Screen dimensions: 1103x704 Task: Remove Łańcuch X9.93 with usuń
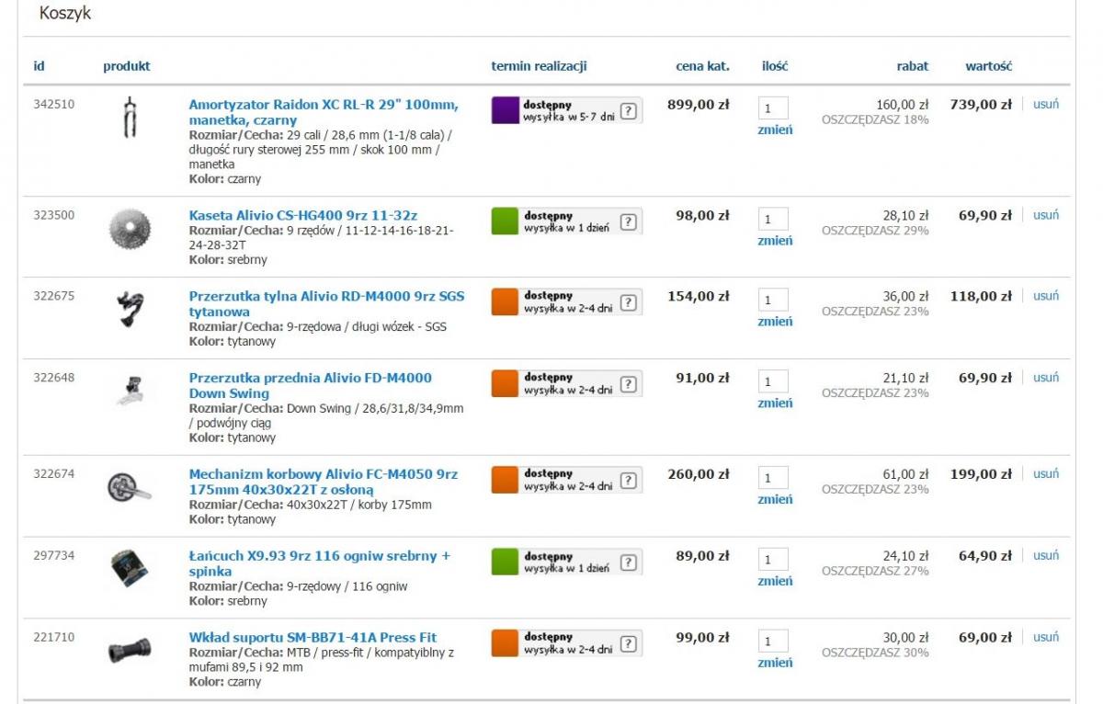pos(1046,555)
